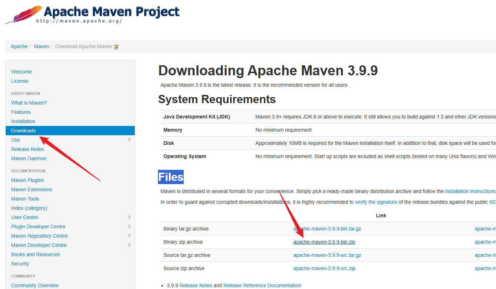Click the Binary tar.gz archive cell
Screen dimensions: 496x289
pos(186,229)
